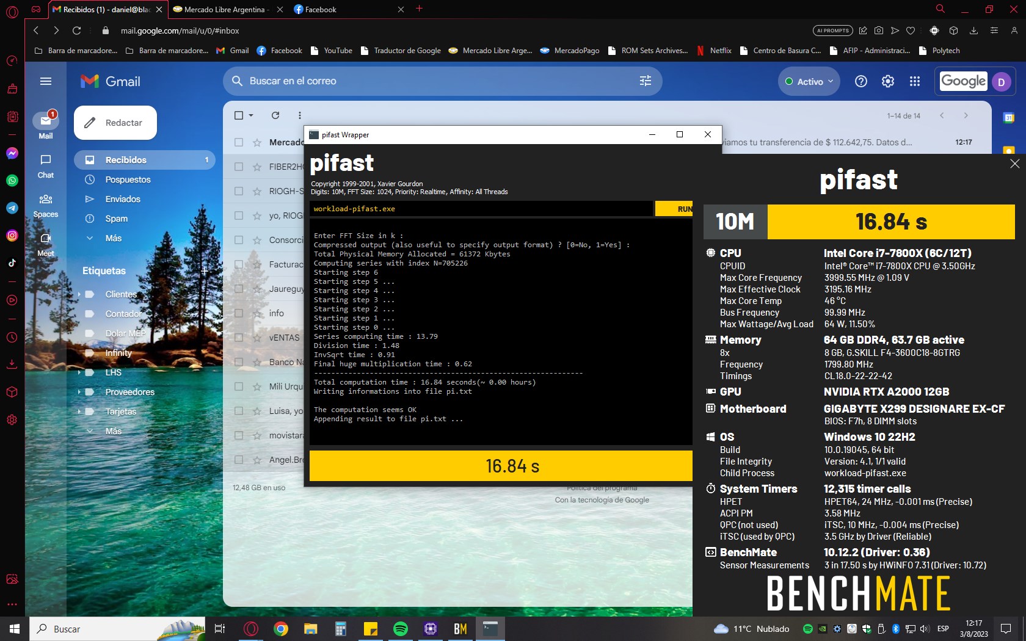Open Gmail search filter options icon
Image resolution: width=1026 pixels, height=641 pixels.
[x=645, y=81]
